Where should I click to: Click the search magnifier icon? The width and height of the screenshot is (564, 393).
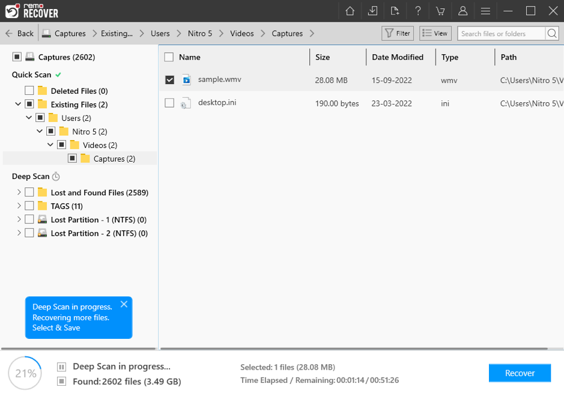pyautogui.click(x=553, y=34)
